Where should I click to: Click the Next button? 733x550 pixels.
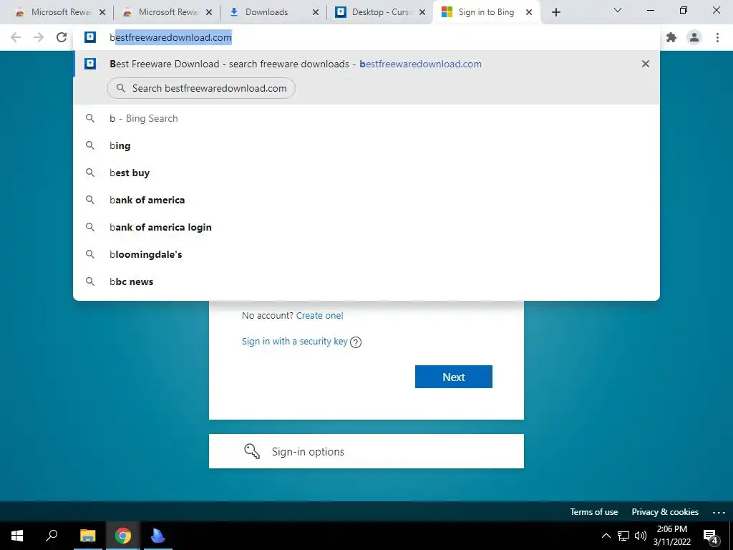pos(453,377)
